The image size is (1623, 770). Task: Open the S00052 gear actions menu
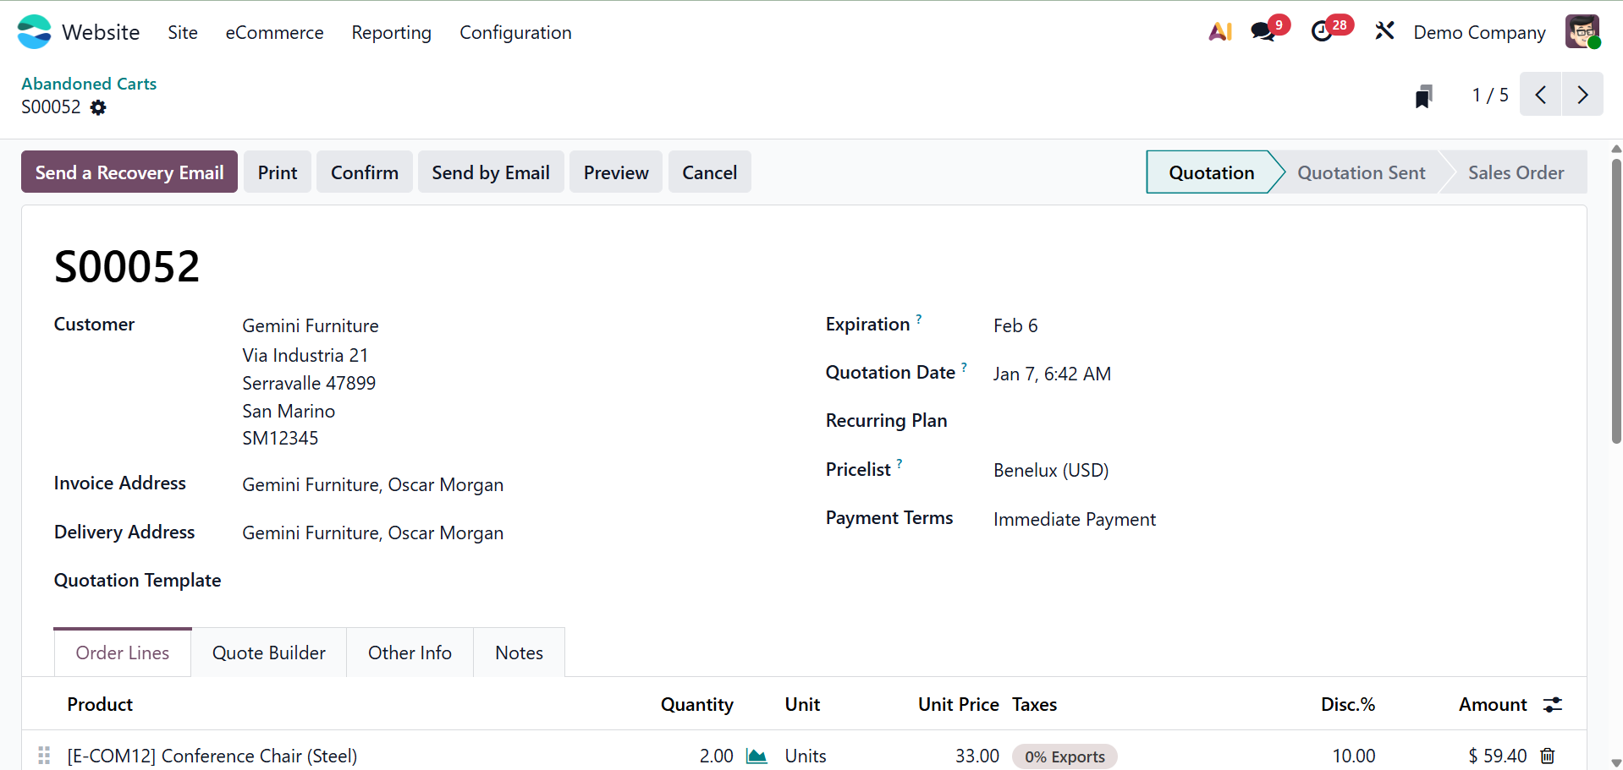coord(99,107)
